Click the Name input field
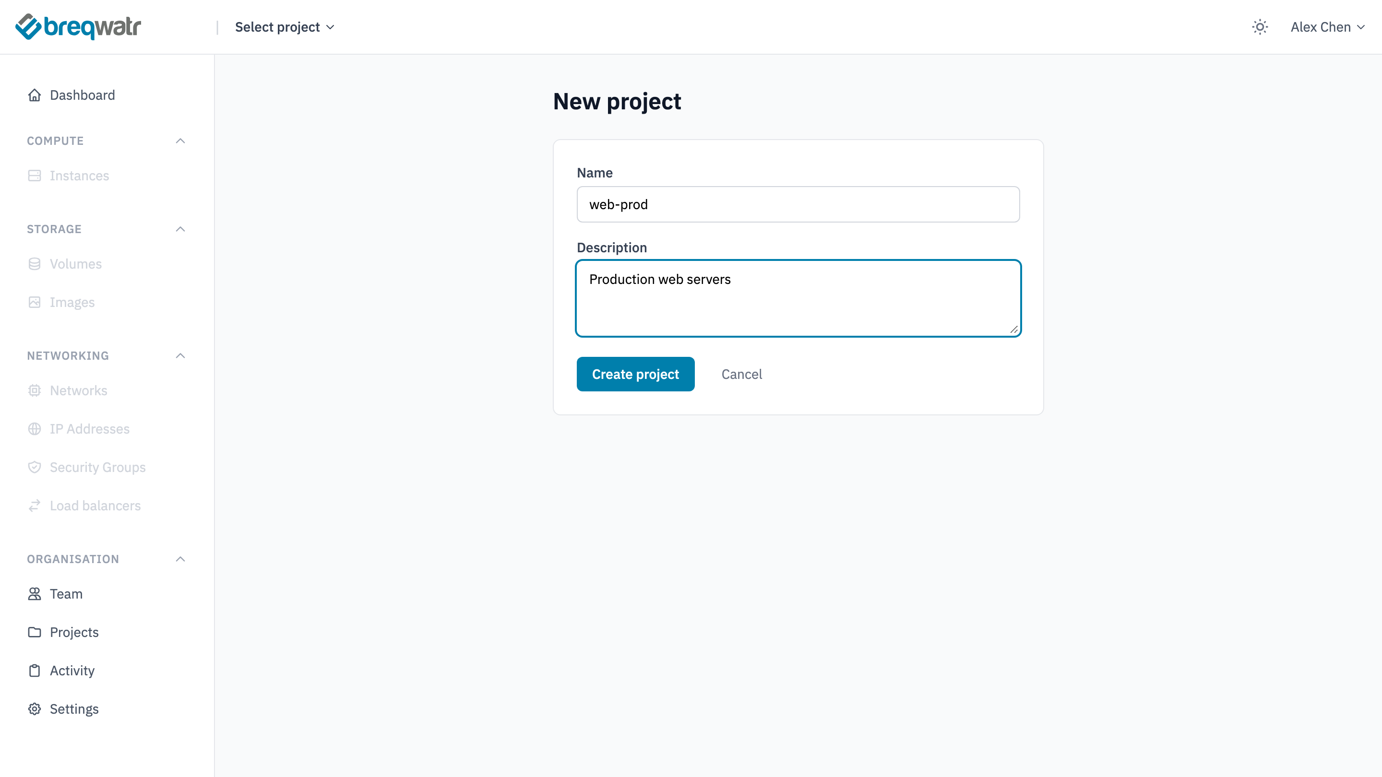This screenshot has height=777, width=1382. tap(798, 204)
